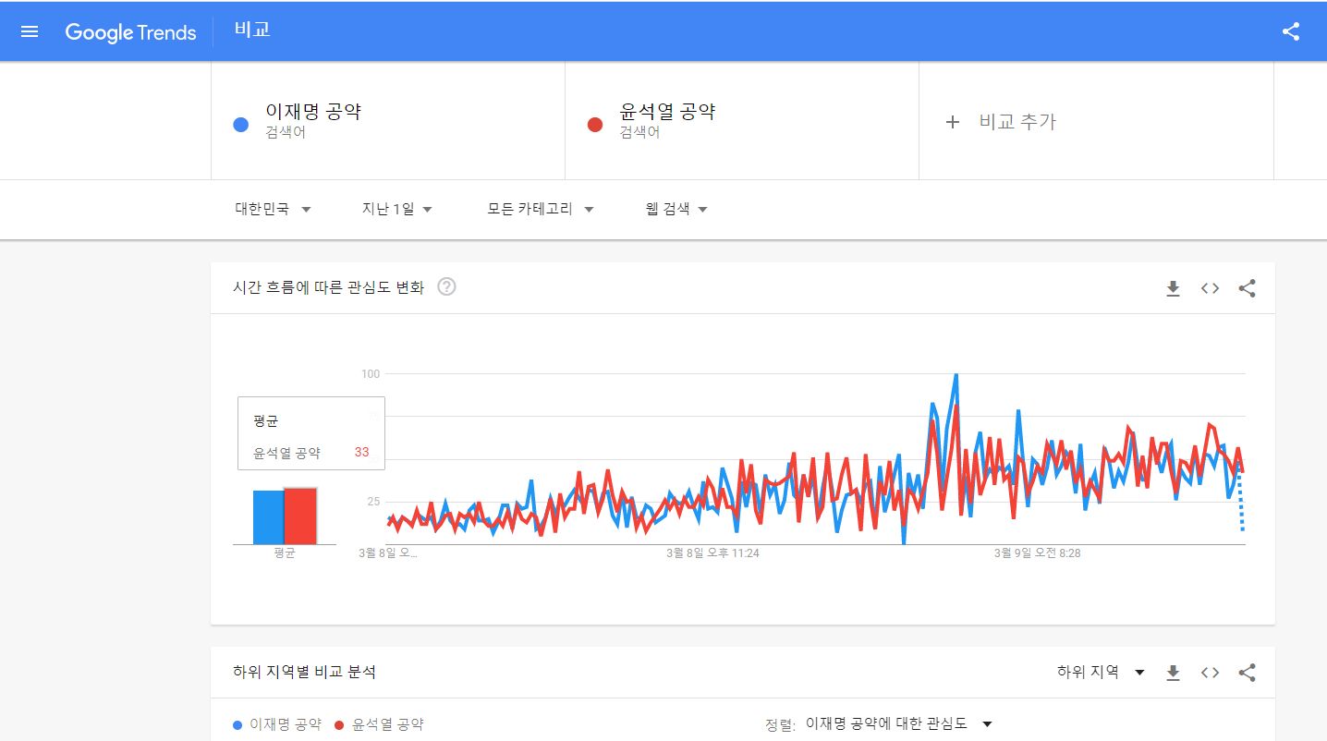Image resolution: width=1327 pixels, height=741 pixels.
Task: Click the red average bar in 평균 chart
Action: click(300, 516)
